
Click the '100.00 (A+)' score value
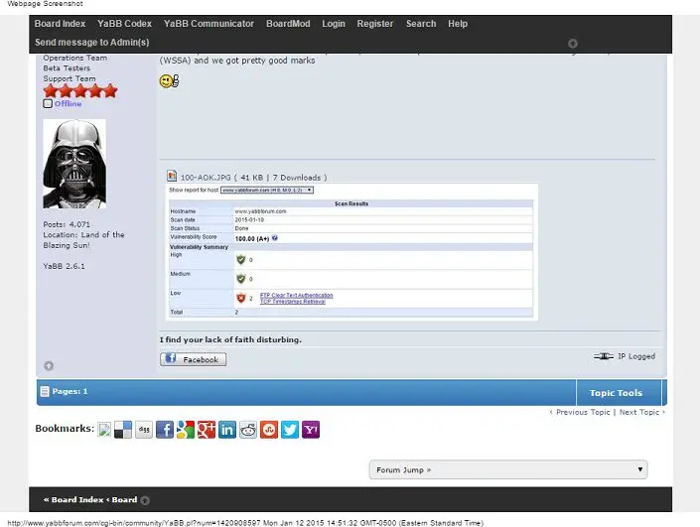[252, 239]
